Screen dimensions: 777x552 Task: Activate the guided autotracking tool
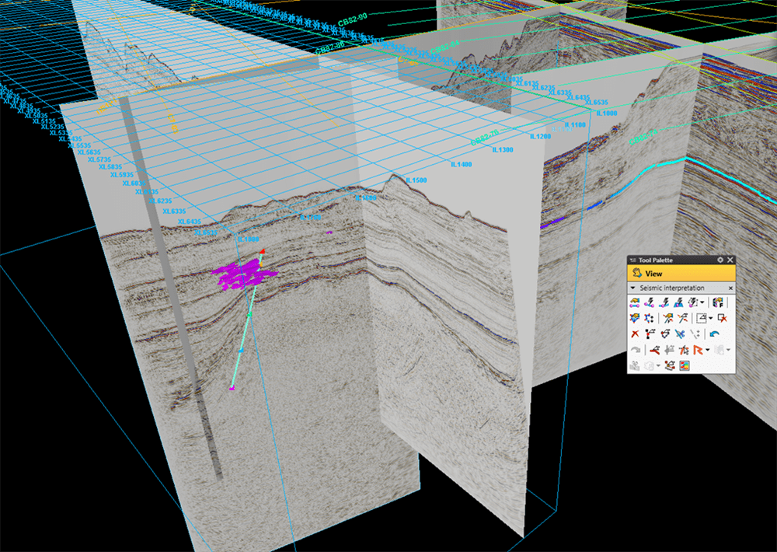(678, 302)
